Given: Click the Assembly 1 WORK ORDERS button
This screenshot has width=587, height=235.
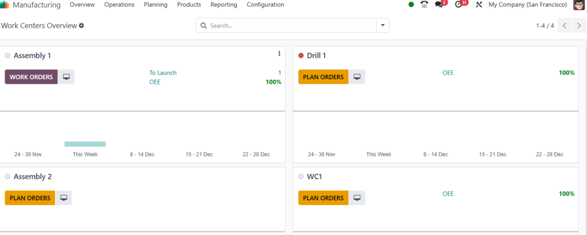Looking at the screenshot, I should point(32,77).
